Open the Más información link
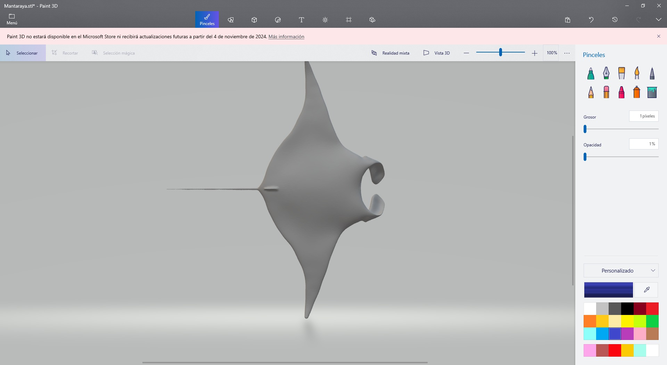 tap(286, 36)
